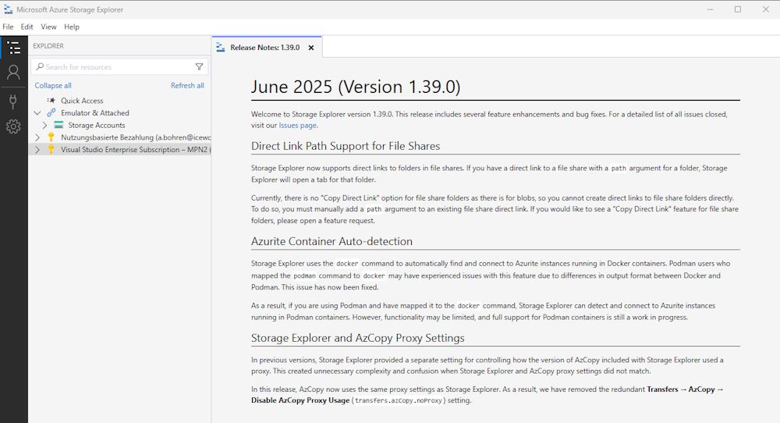Open the Issues page hyperlink
Image resolution: width=780 pixels, height=423 pixels.
click(x=297, y=126)
